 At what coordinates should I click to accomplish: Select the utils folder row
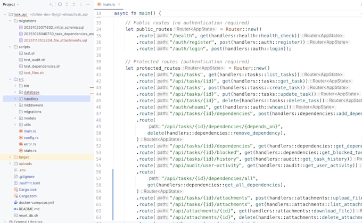[46, 125]
